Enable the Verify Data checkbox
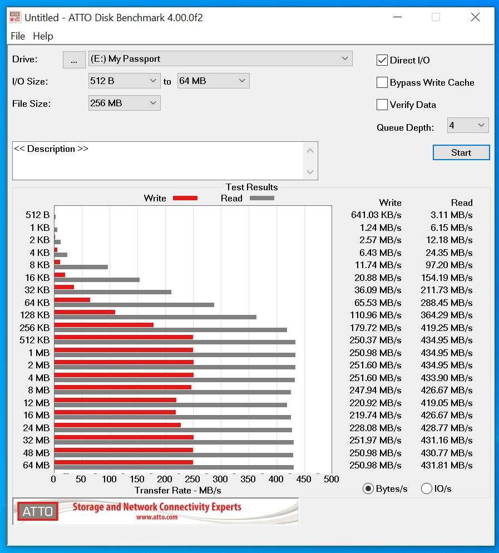499x553 pixels. pyautogui.click(x=382, y=105)
